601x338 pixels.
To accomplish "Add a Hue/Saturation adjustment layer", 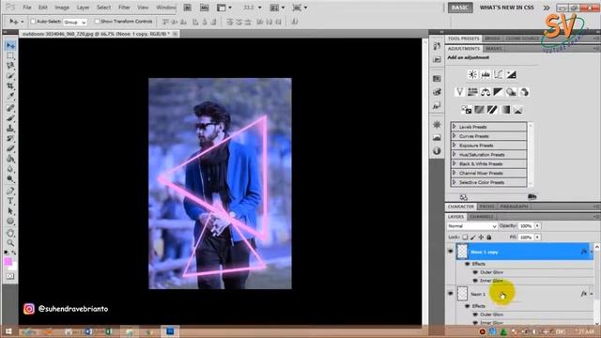I will [x=472, y=92].
